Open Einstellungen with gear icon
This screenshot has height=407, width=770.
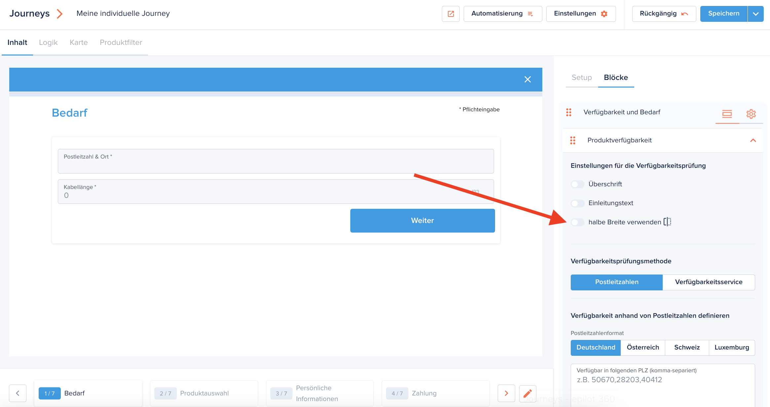[x=581, y=14]
